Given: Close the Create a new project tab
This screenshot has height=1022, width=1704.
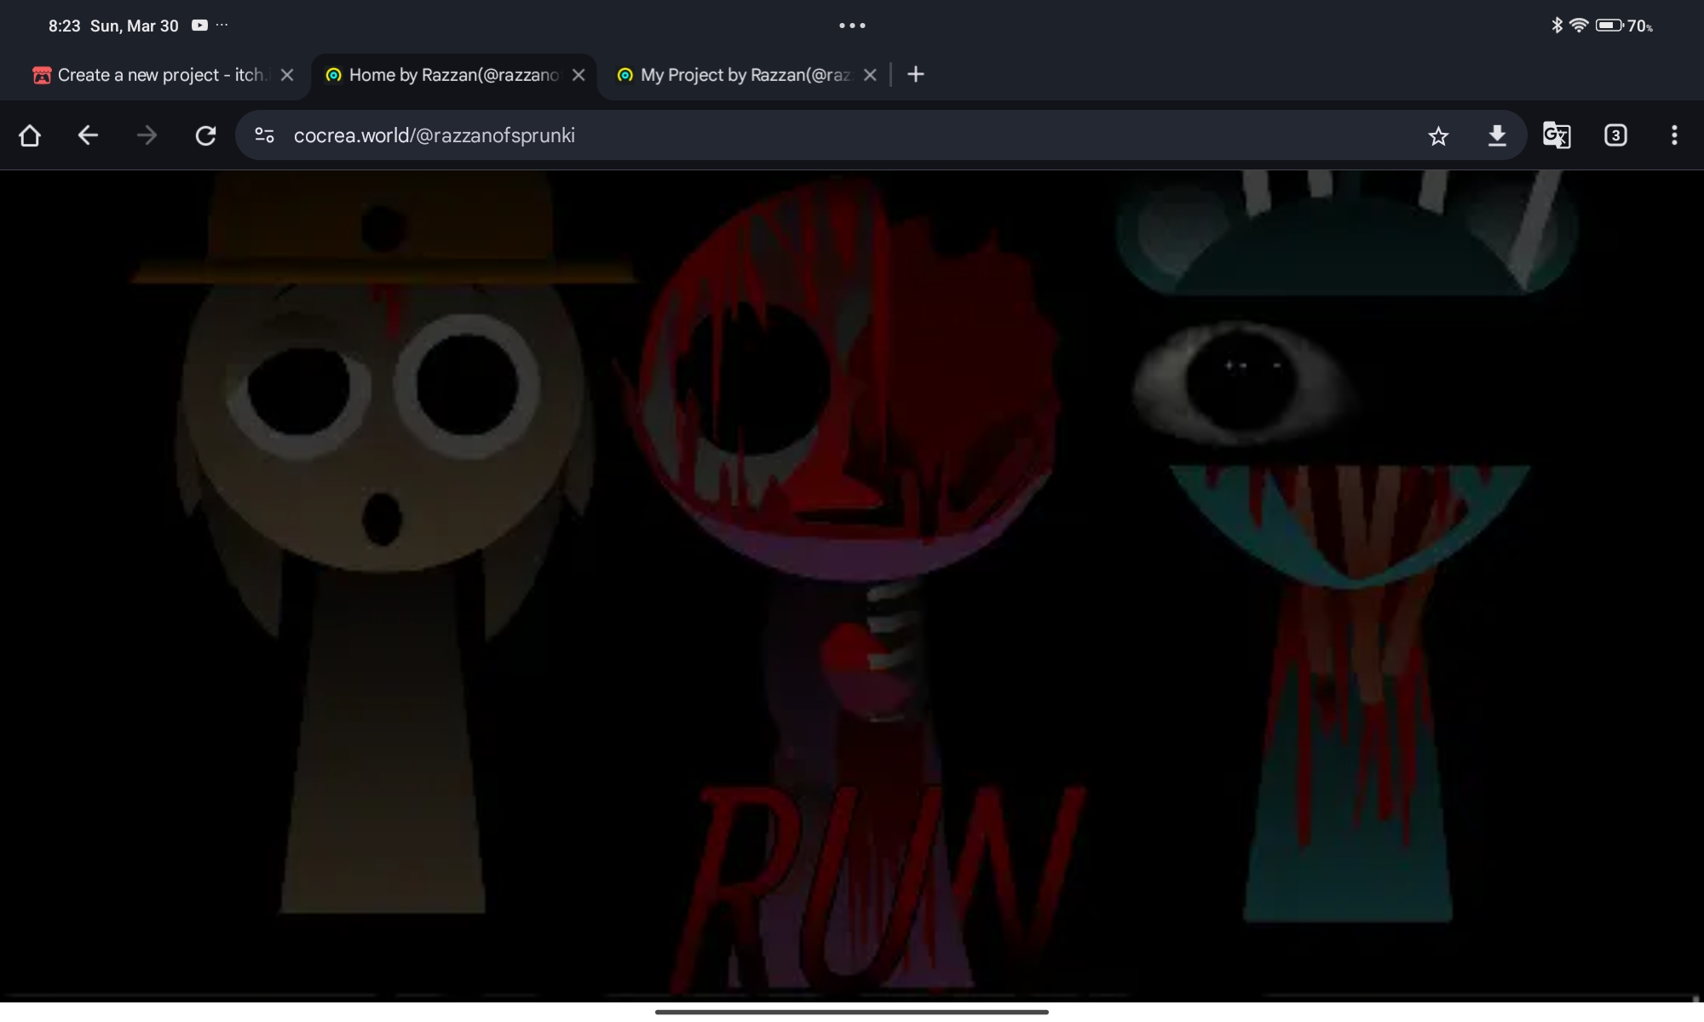Looking at the screenshot, I should click(x=287, y=75).
